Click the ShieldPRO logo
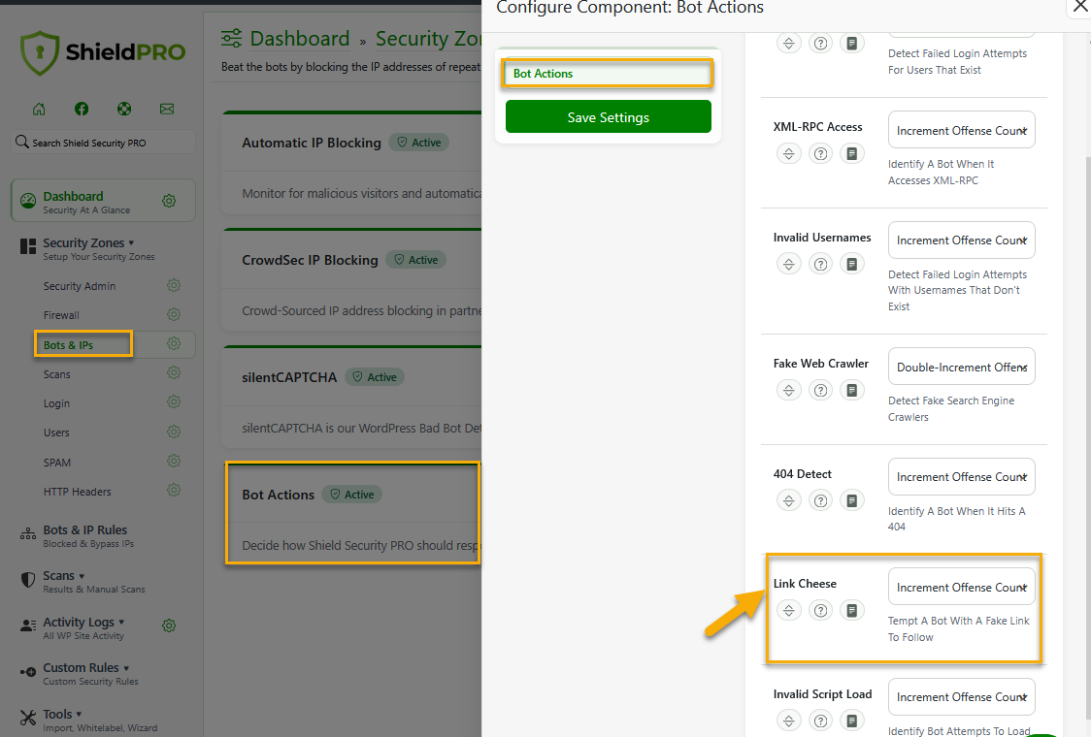 coord(103,52)
